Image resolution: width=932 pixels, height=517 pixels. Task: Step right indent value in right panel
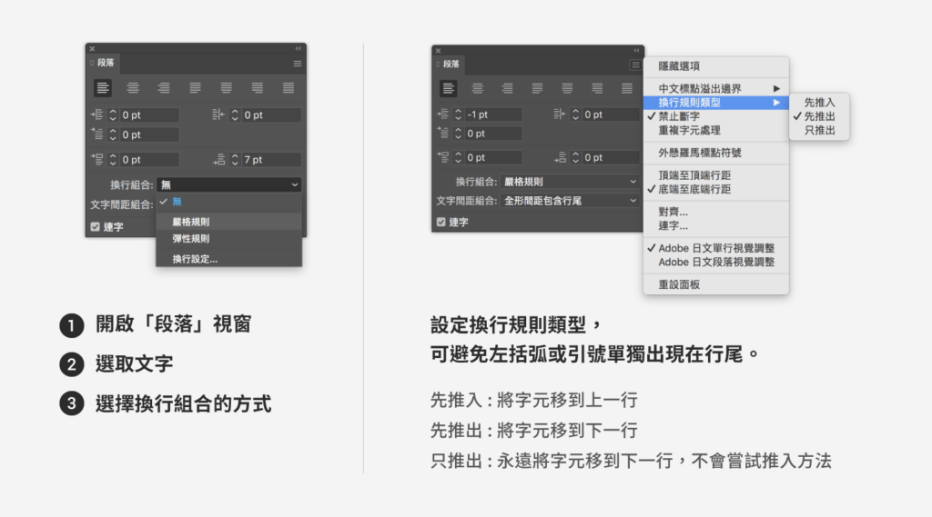tap(575, 114)
